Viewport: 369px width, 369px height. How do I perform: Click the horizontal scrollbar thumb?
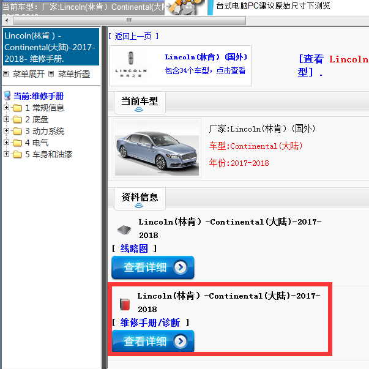pos(130,20)
